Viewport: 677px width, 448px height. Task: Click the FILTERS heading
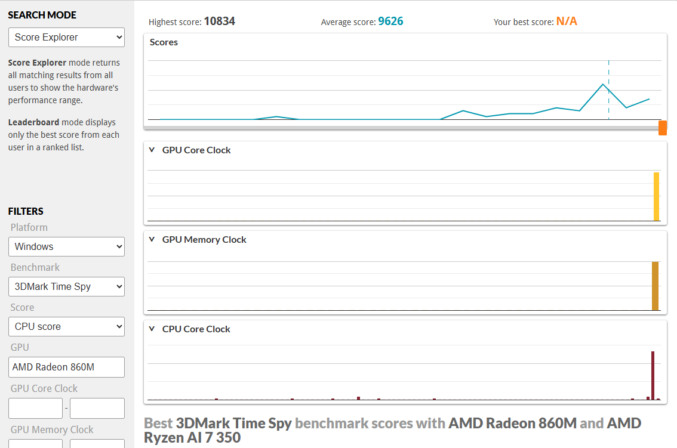(26, 212)
